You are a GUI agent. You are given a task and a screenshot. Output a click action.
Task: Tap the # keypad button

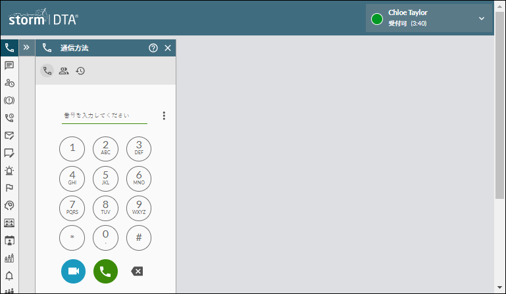tap(139, 238)
